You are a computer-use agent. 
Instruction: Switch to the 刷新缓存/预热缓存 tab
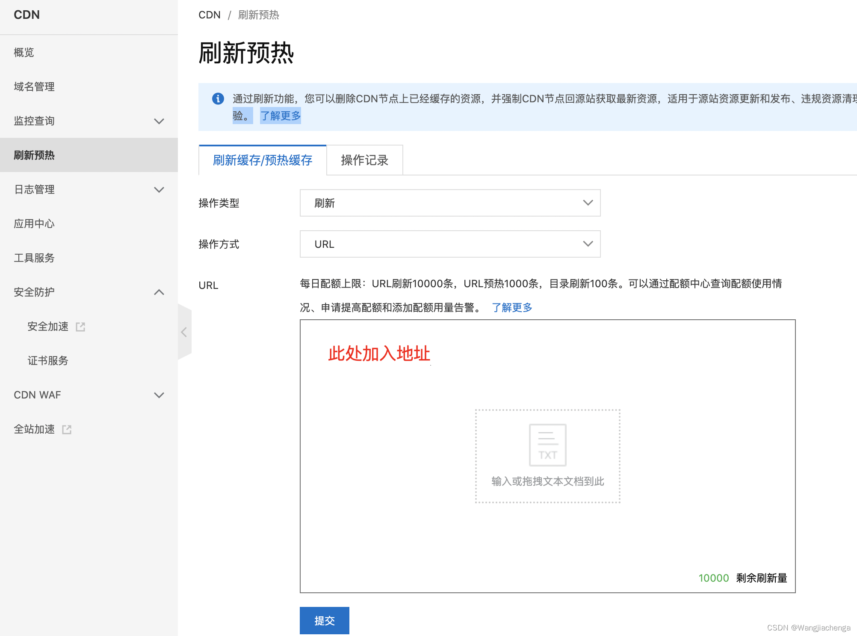coord(263,160)
